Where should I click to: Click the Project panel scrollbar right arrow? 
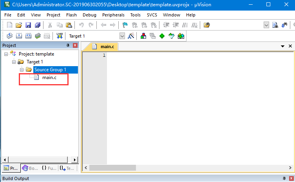pyautogui.click(x=75, y=160)
